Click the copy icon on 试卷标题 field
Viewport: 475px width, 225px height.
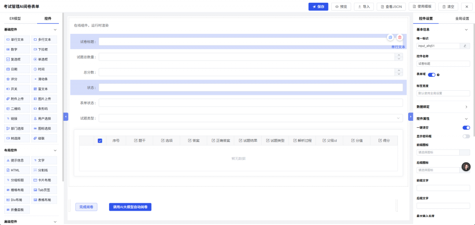pyautogui.click(x=390, y=37)
